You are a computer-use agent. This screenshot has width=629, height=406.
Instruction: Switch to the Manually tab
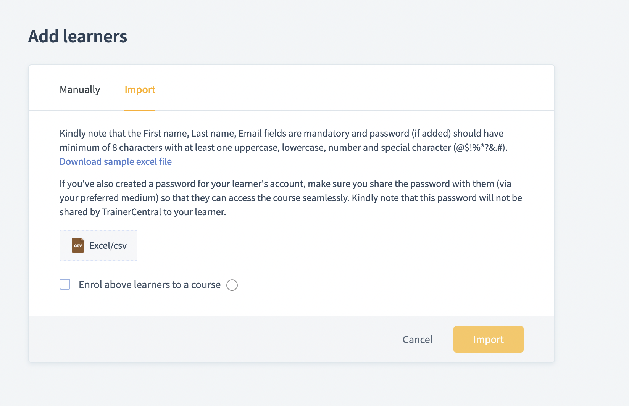click(80, 90)
